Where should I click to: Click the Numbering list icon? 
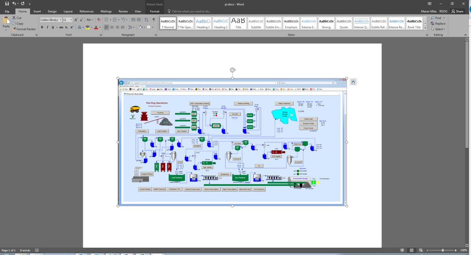click(x=115, y=20)
